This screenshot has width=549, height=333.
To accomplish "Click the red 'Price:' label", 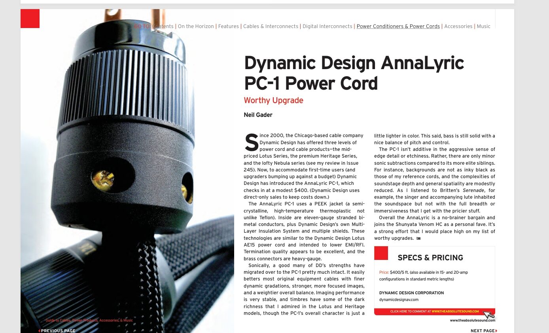I will [x=384, y=273].
